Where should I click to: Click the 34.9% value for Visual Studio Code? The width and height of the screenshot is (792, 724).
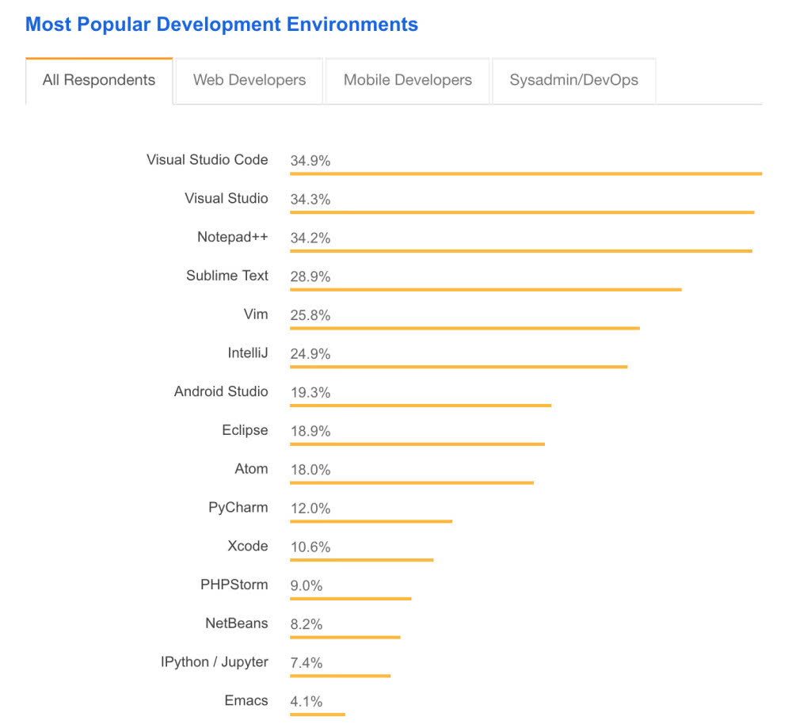click(x=310, y=161)
